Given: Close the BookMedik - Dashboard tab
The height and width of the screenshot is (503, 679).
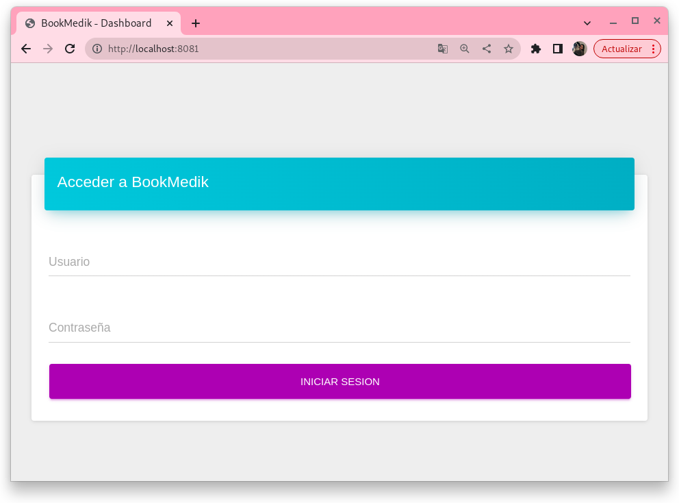Looking at the screenshot, I should (170, 23).
